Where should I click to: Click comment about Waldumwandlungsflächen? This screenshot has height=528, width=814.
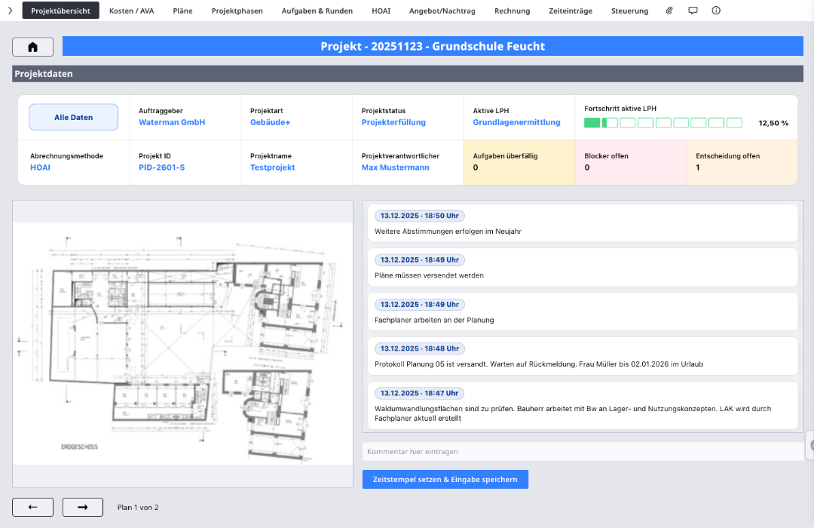[573, 413]
